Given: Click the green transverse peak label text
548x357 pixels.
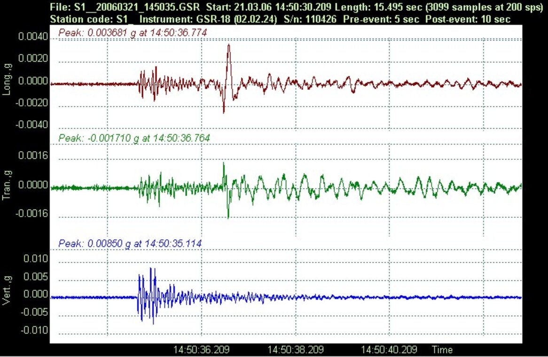Looking at the screenshot, I should coord(134,138).
